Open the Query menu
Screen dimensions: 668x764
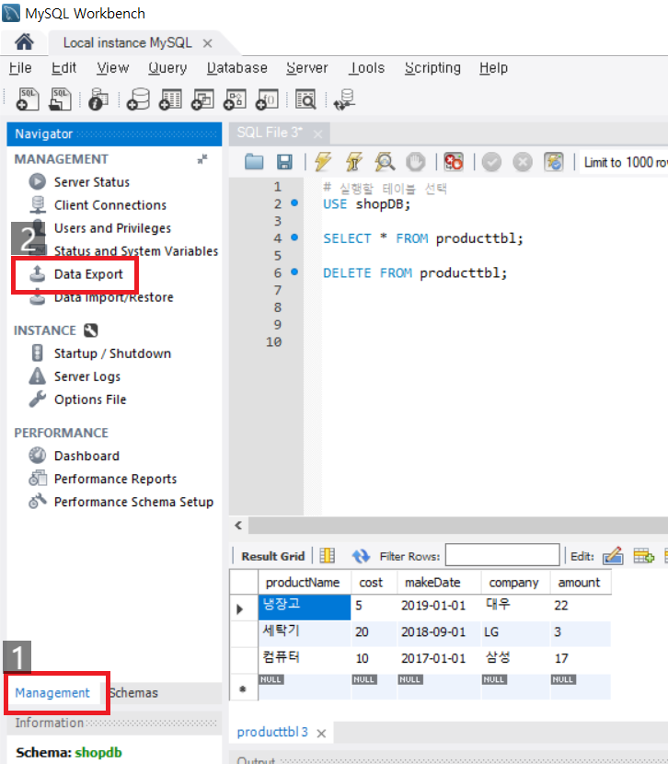[x=167, y=68]
